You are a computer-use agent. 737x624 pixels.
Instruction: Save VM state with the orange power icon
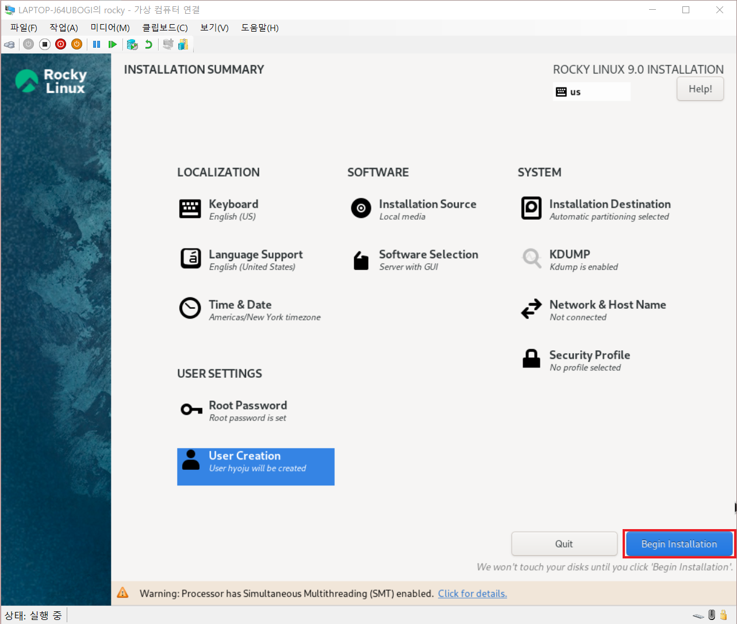(x=77, y=44)
